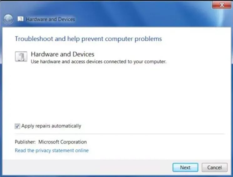The width and height of the screenshot is (233, 177).
Task: Click the "Use hardware and access devices" description
Action: click(99, 62)
